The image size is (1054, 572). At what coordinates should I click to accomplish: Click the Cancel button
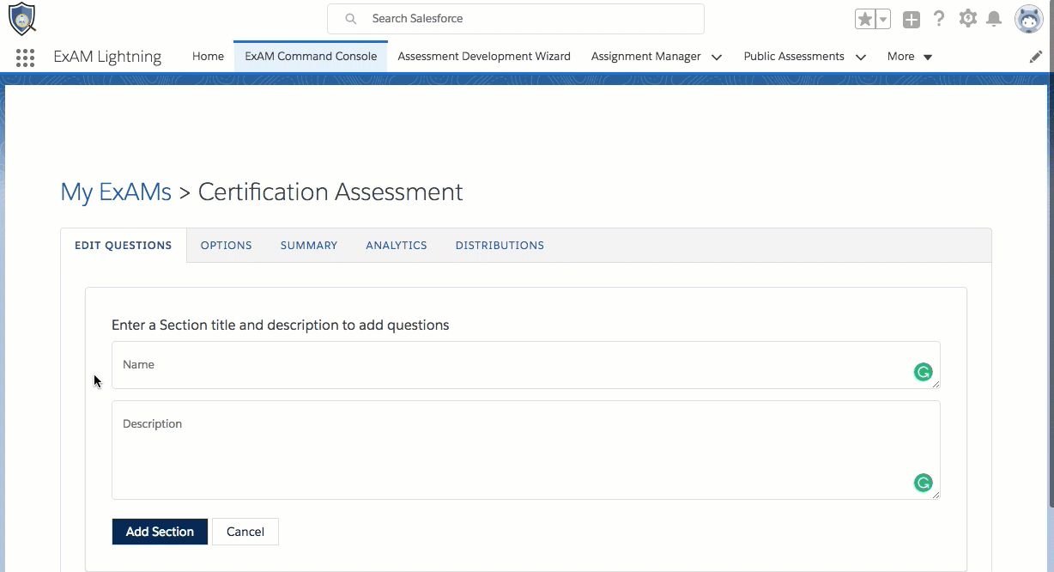(245, 532)
